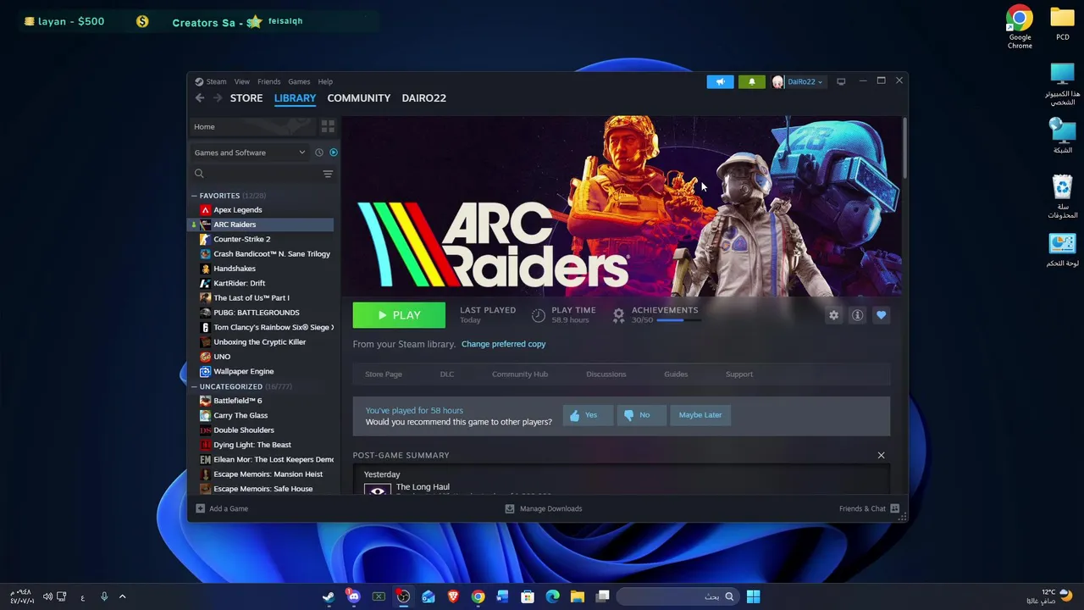The height and width of the screenshot is (610, 1084).
Task: Open the View menu
Action: click(242, 81)
